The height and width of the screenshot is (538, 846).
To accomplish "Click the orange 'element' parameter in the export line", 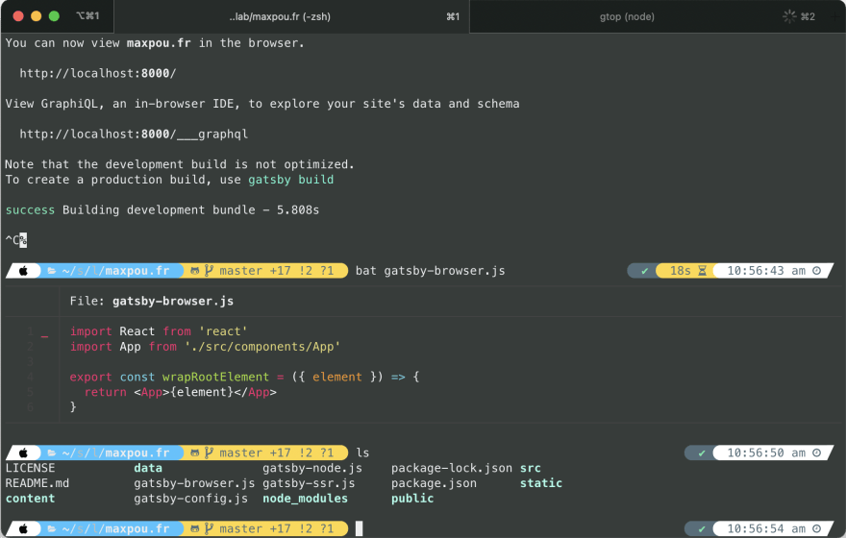I will 337,377.
